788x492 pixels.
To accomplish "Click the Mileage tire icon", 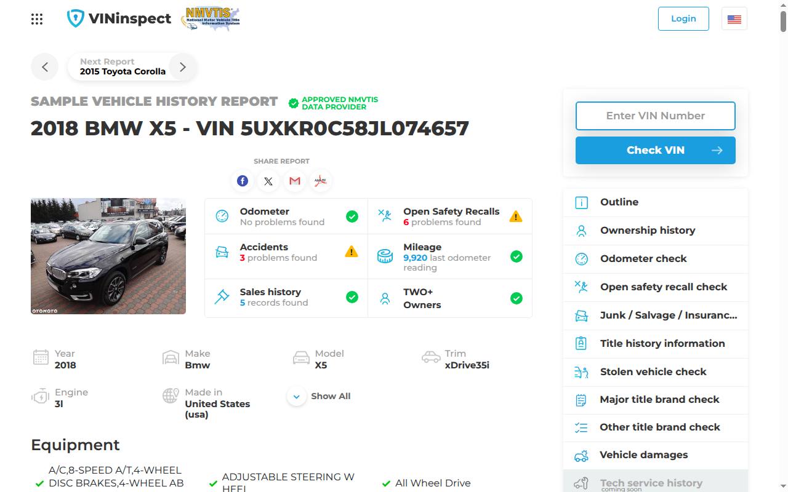I will [385, 256].
